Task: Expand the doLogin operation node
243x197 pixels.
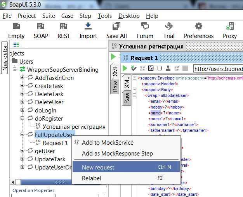Action: pyautogui.click(x=22, y=110)
